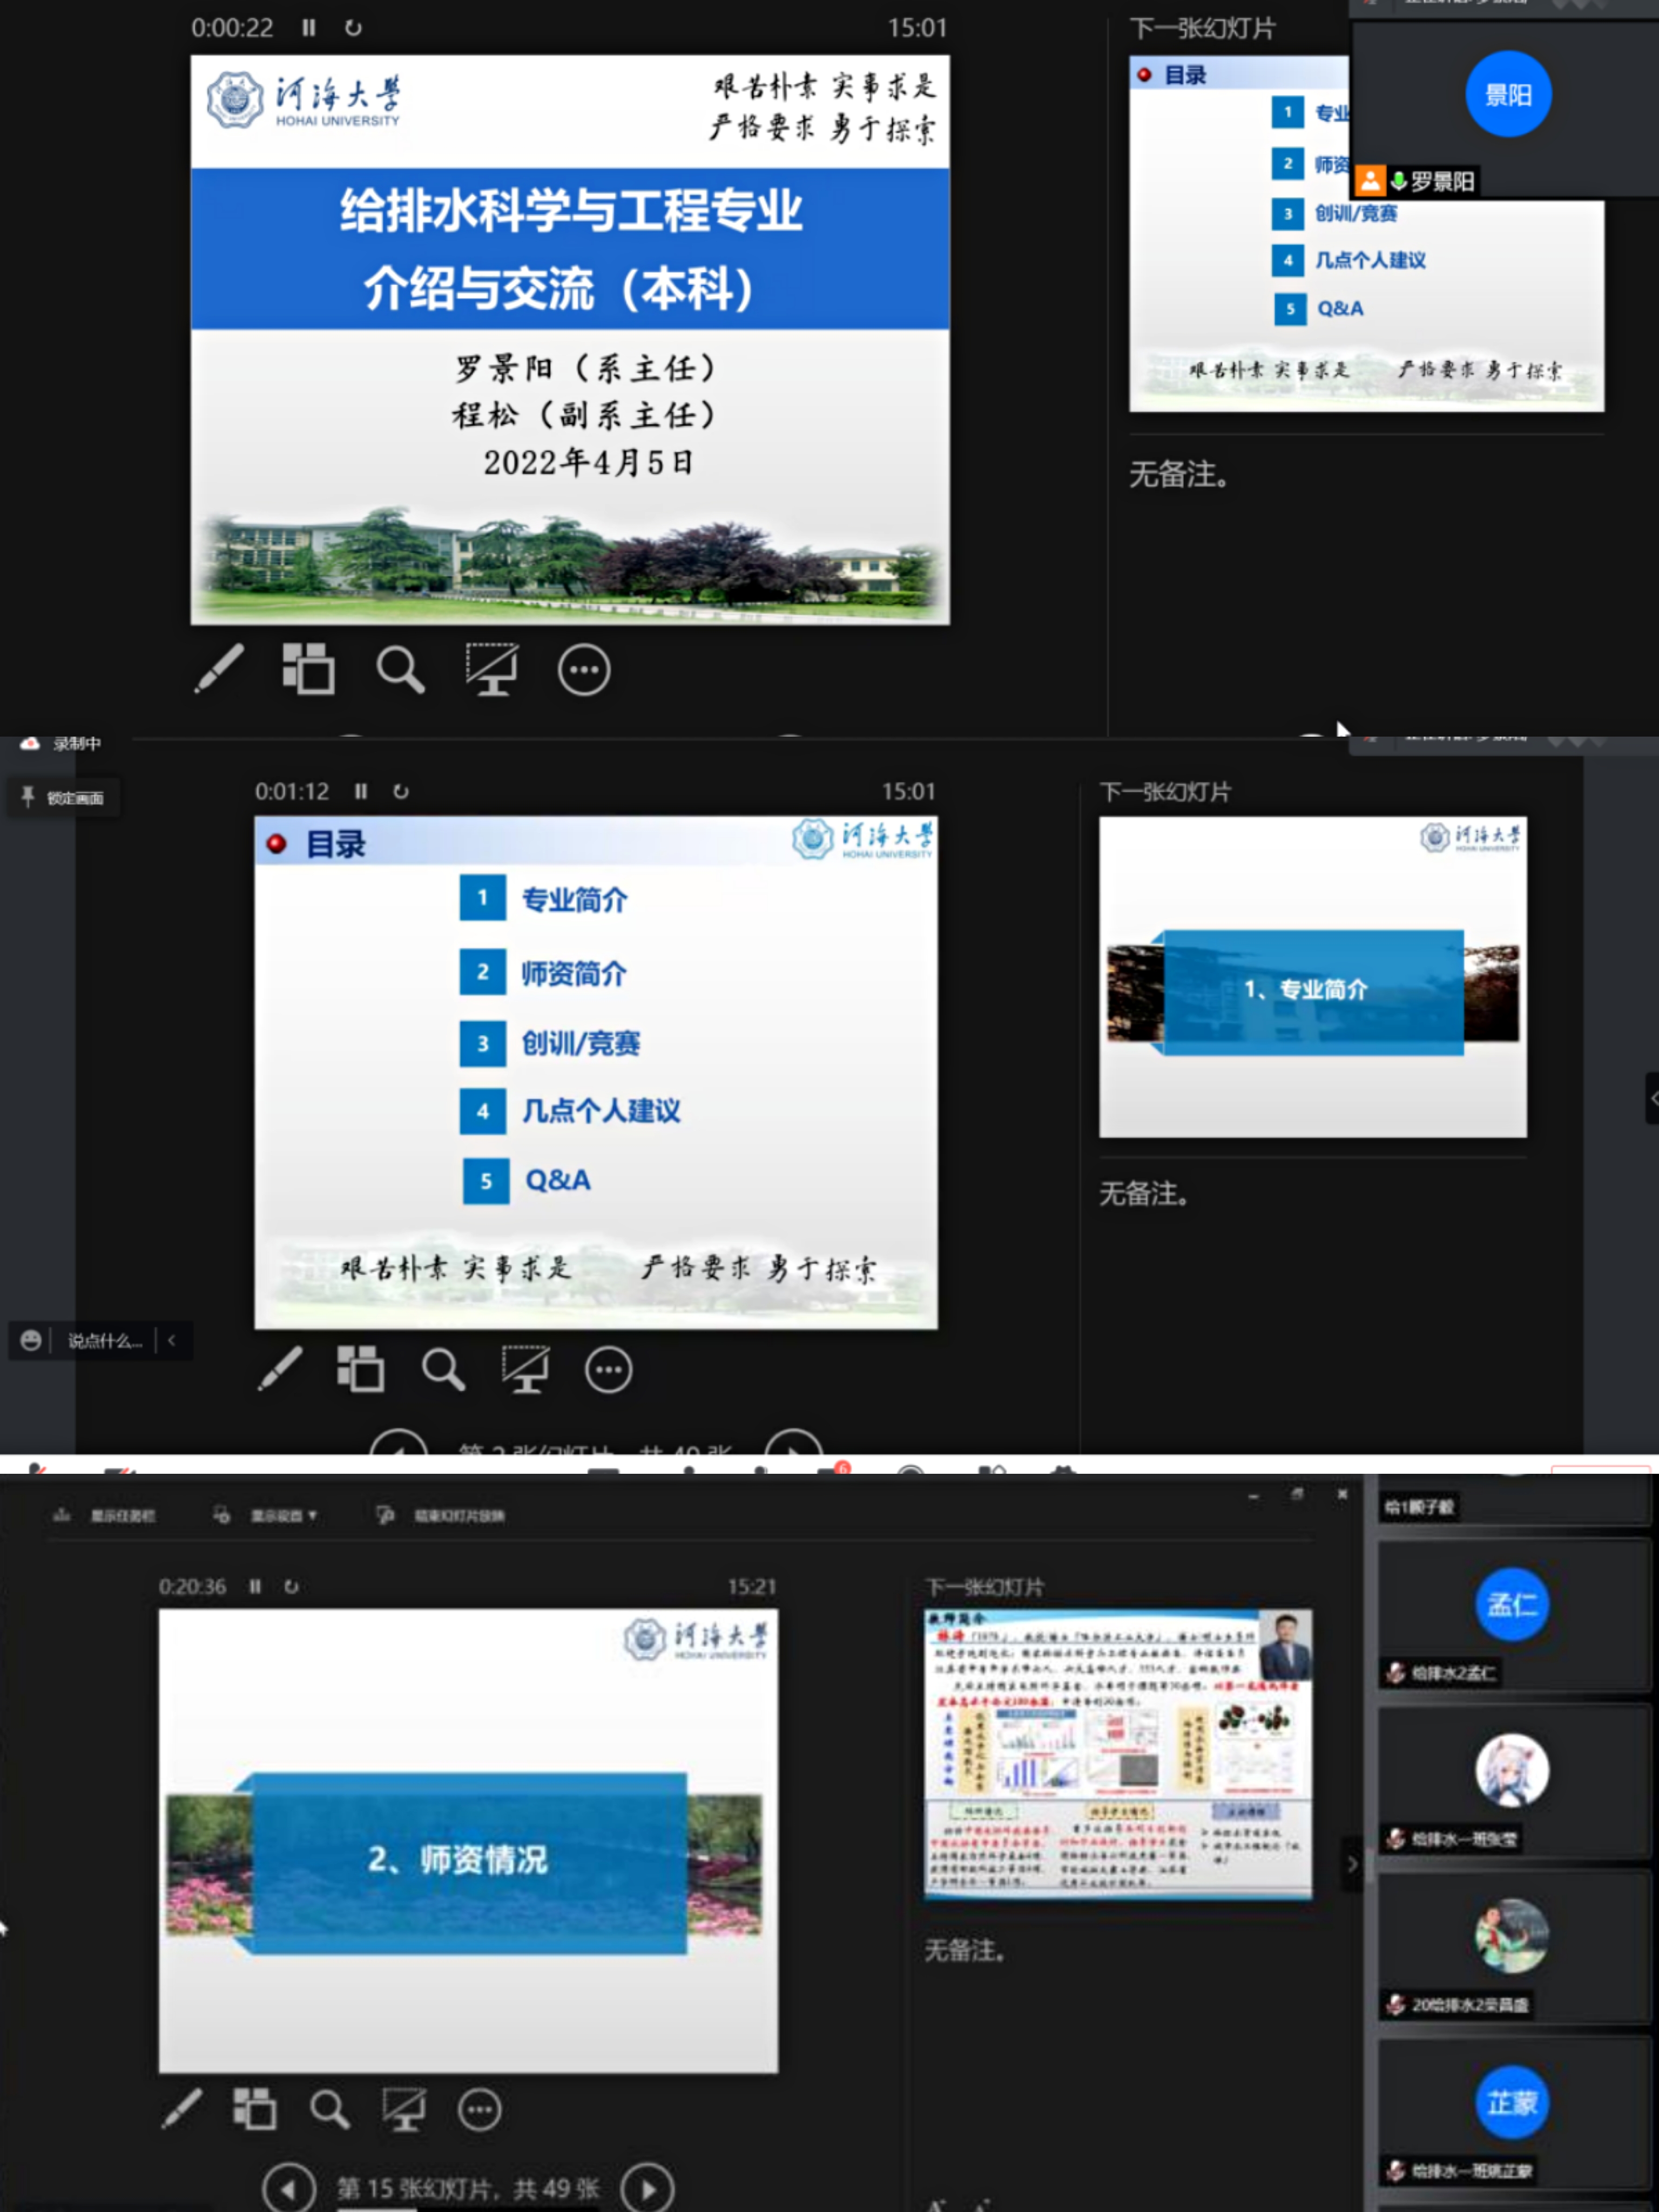Viewport: 1659px width, 2212px height.
Task: Go to previous slide before slide 15
Action: click(x=289, y=2189)
